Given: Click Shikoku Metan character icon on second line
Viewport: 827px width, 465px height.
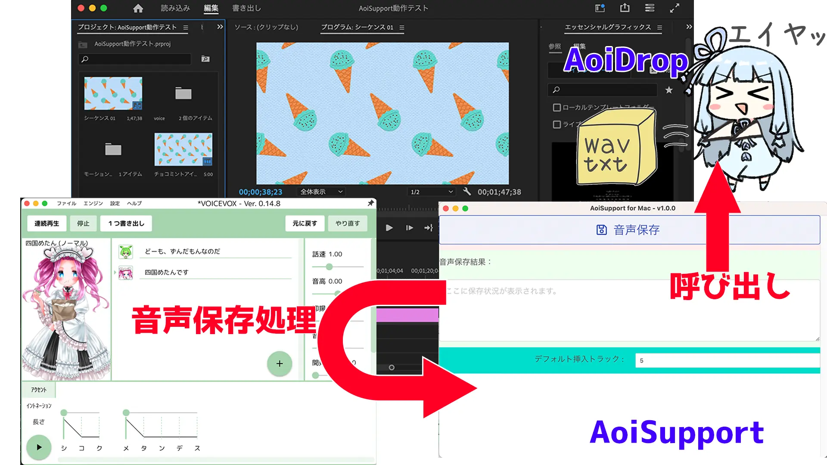Looking at the screenshot, I should point(126,273).
